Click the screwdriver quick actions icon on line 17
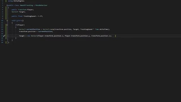This screenshot has height=102, width=181. (4, 36)
